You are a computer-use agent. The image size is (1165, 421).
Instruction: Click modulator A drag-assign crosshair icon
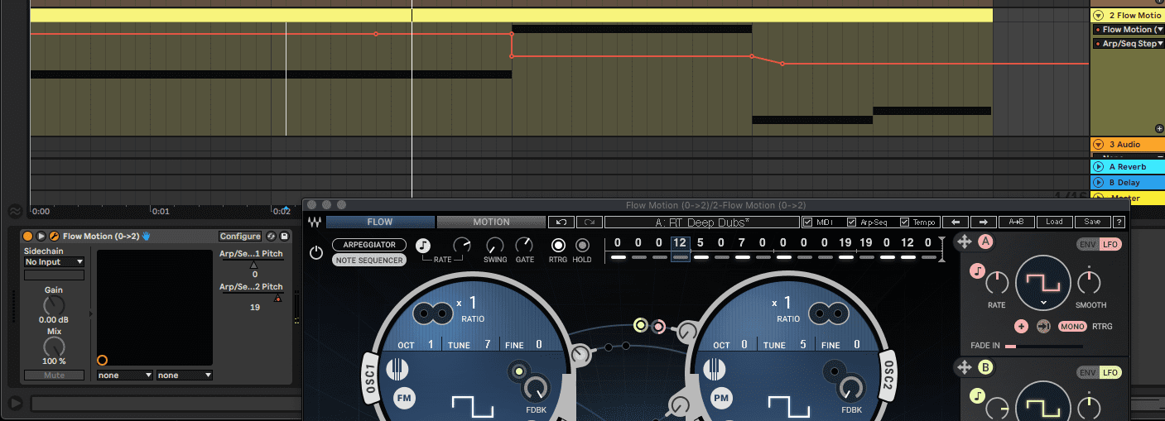[964, 242]
